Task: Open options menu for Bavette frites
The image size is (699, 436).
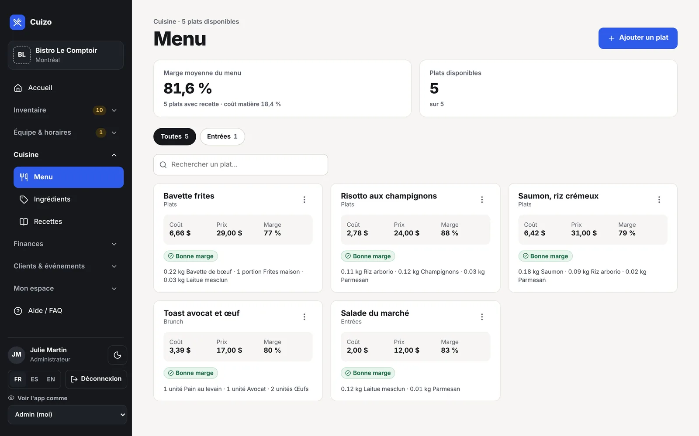Action: pyautogui.click(x=305, y=200)
